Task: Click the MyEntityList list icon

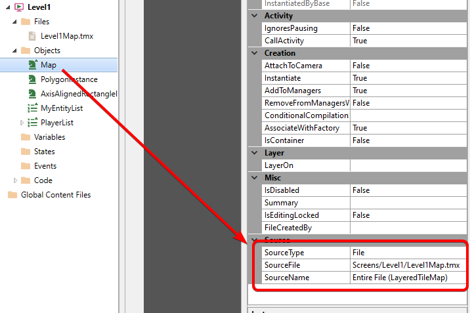Action: point(33,108)
